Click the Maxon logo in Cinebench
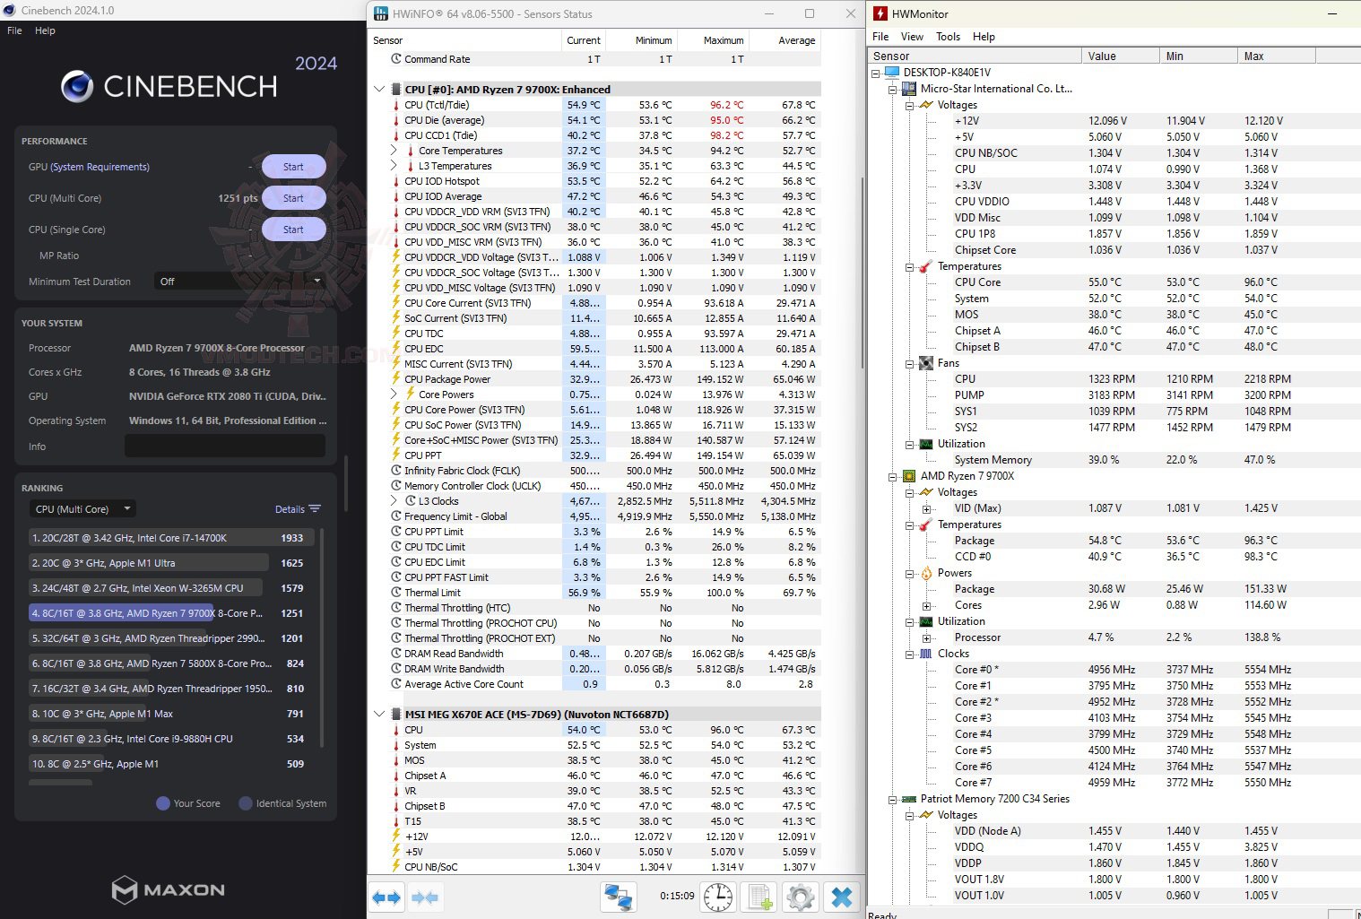 click(x=168, y=889)
